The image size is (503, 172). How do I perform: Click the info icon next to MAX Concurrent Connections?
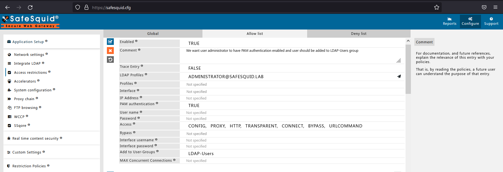pos(174,160)
